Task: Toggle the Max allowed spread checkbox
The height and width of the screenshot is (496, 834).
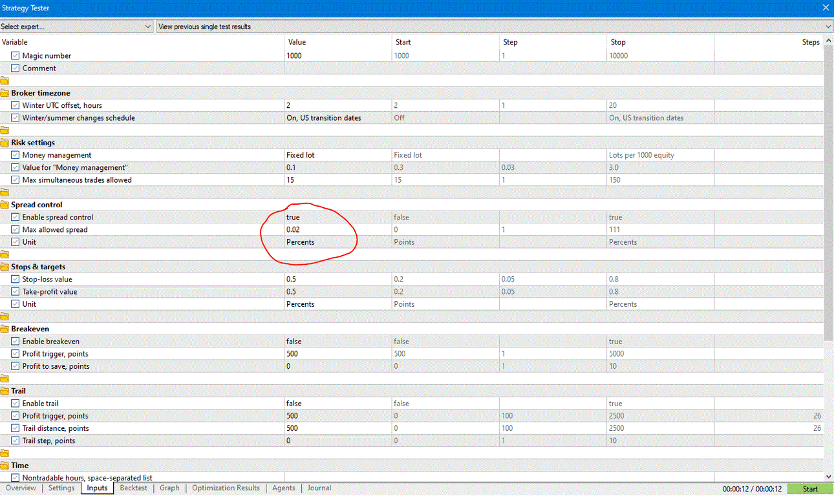Action: [x=16, y=229]
